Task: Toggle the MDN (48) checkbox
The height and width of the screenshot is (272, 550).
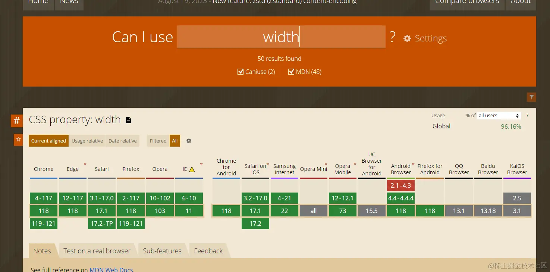Action: click(x=291, y=72)
